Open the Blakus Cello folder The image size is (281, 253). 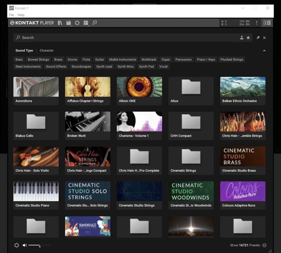click(36, 126)
